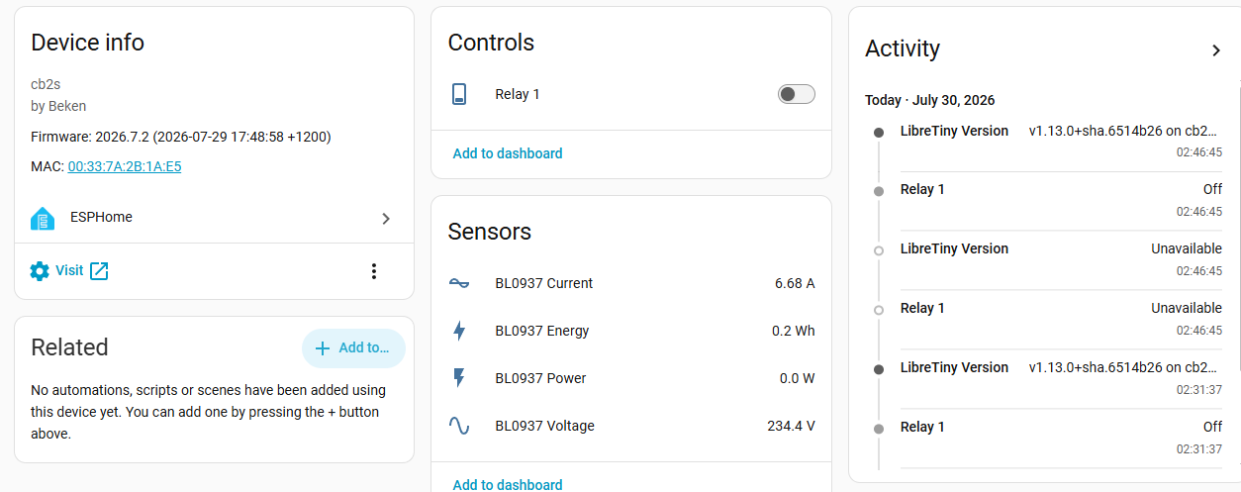Screen dimensions: 1241x492
Task: Click the Add to… related button
Action: pyautogui.click(x=353, y=348)
